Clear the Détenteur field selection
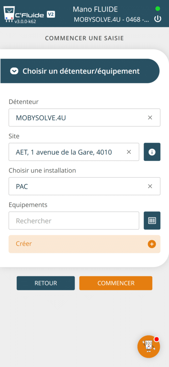169x367 pixels. click(150, 118)
